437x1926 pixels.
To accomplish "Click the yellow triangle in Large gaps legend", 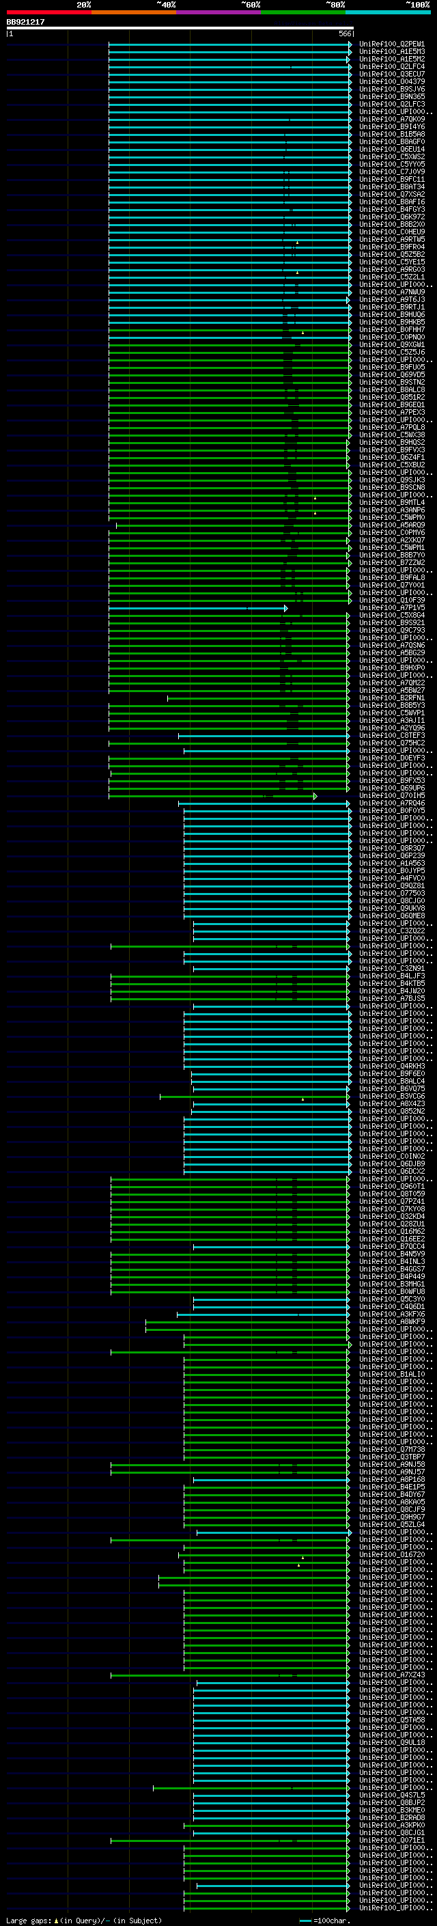I will [56, 1921].
